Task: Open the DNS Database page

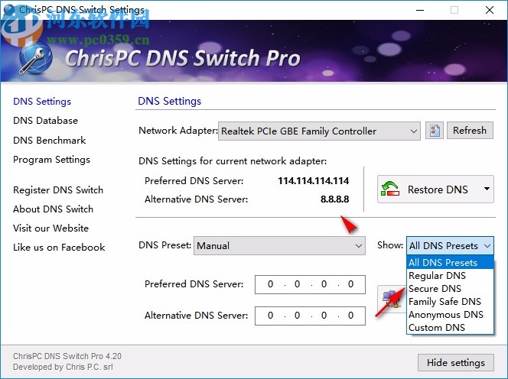Action: click(x=45, y=121)
